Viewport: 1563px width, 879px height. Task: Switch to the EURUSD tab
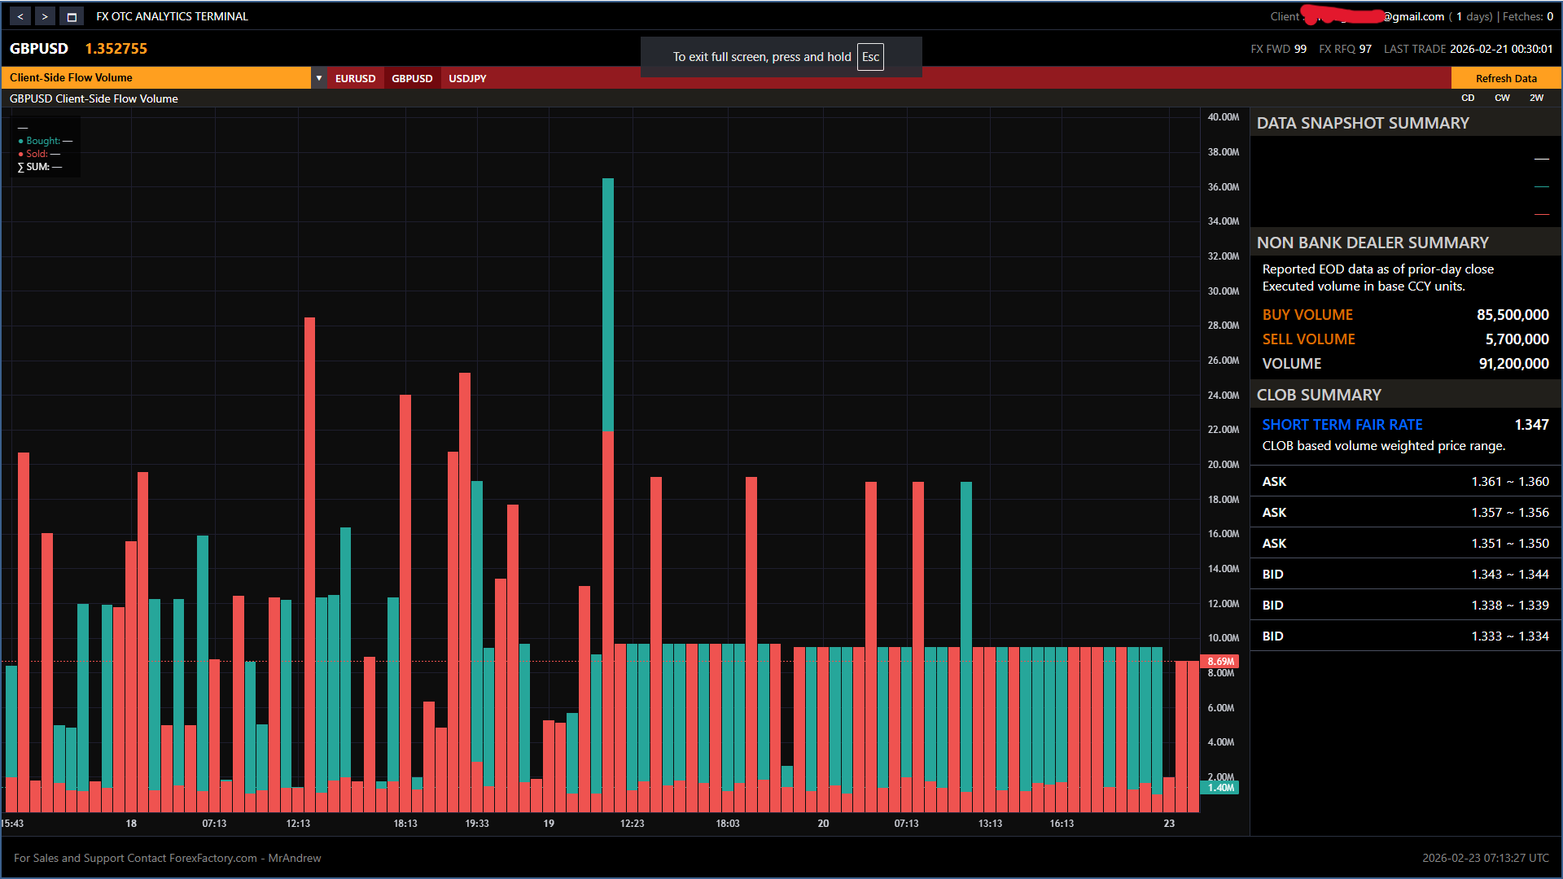tap(355, 79)
